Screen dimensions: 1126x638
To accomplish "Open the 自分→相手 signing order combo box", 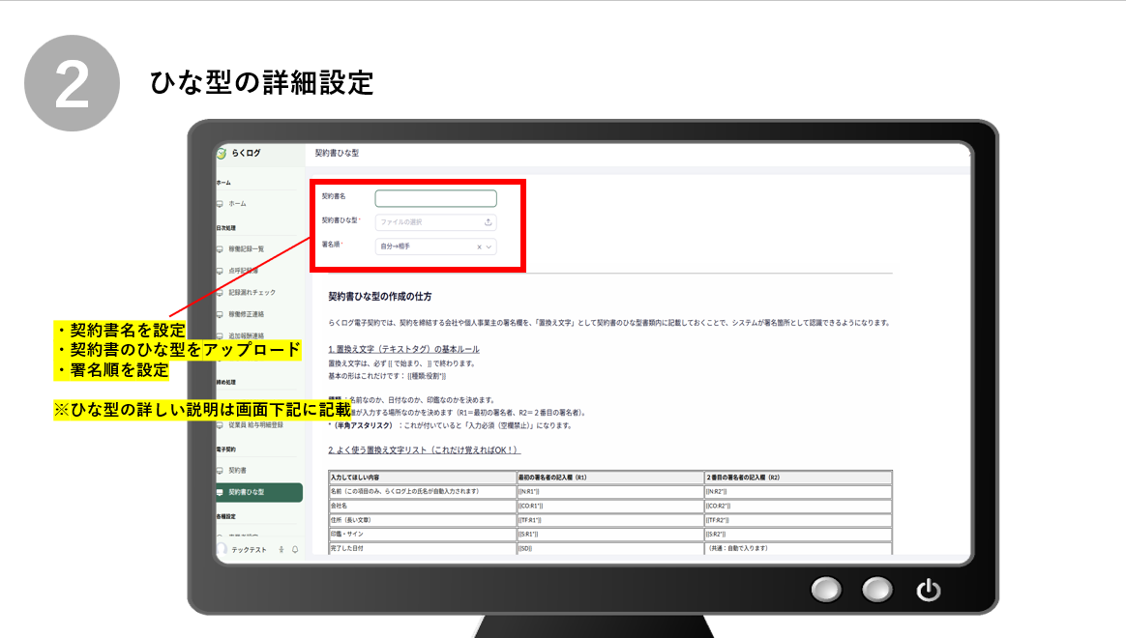I will tap(426, 246).
